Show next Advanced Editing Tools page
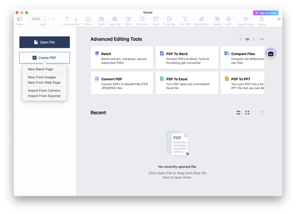Viewport: 296px width, 214px height. [254, 39]
